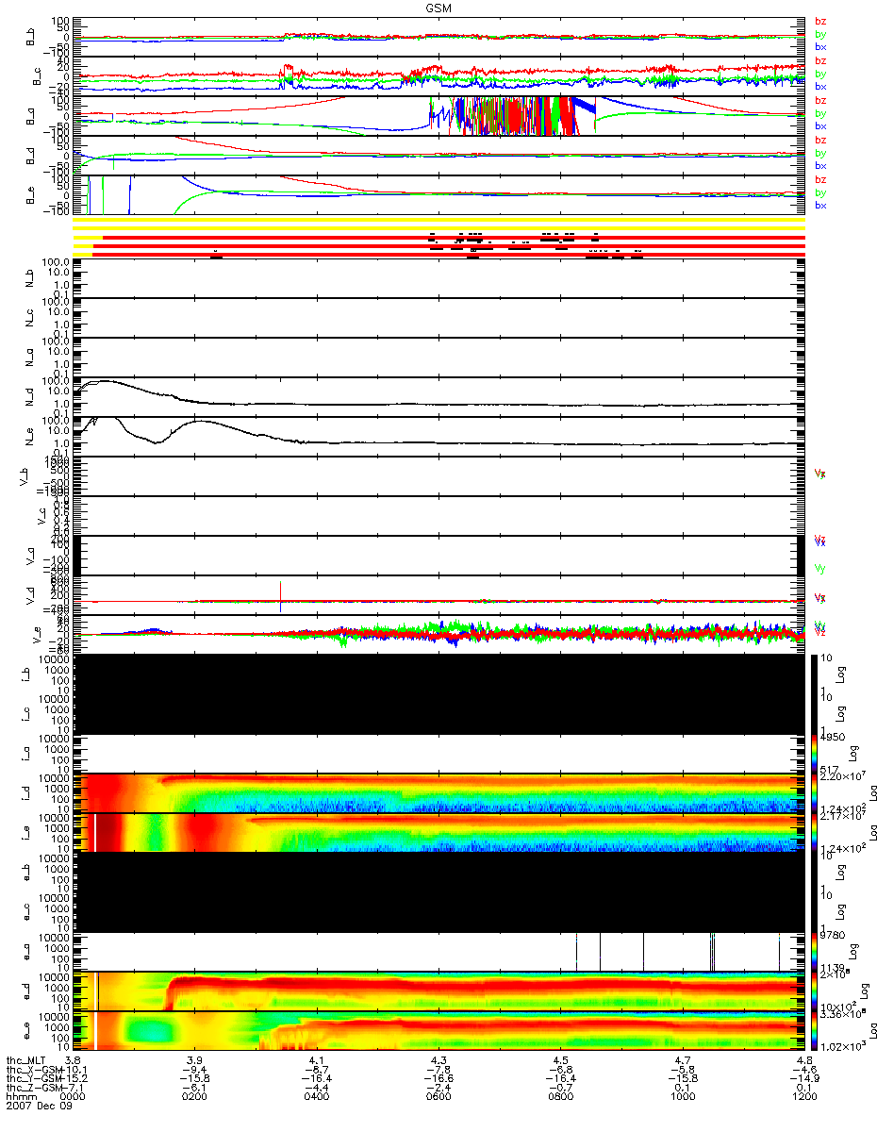The width and height of the screenshot is (877, 1132).
Task: Click the bz legend of the B_c panel
Action: point(820,60)
